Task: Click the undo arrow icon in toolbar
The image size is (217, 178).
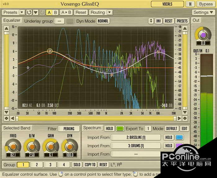Action: click(x=29, y=12)
